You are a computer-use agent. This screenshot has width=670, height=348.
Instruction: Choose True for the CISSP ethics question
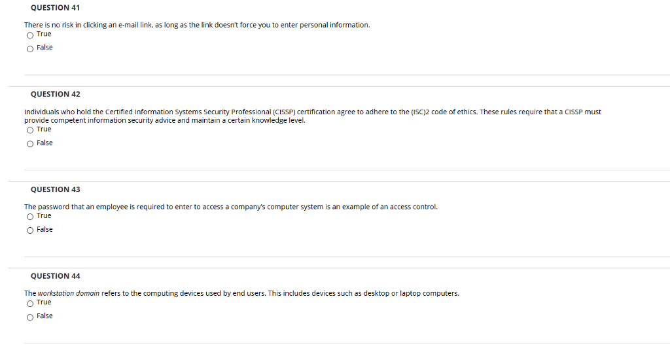[x=30, y=131]
